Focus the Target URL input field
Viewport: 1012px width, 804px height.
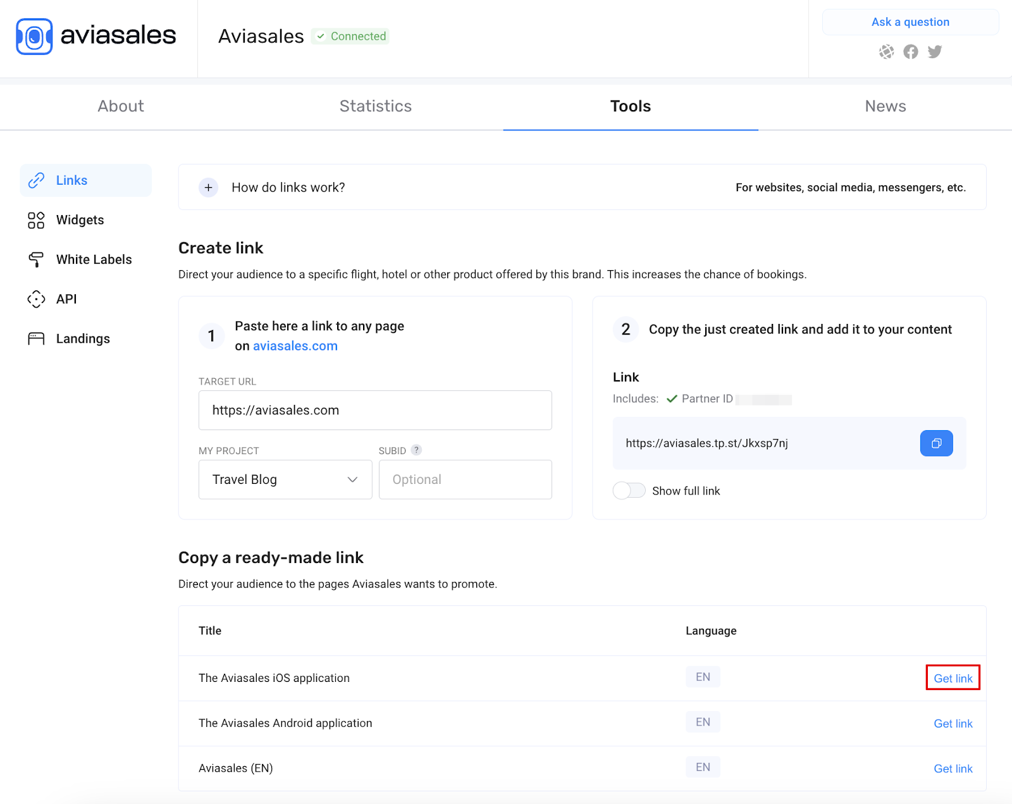[x=375, y=410]
